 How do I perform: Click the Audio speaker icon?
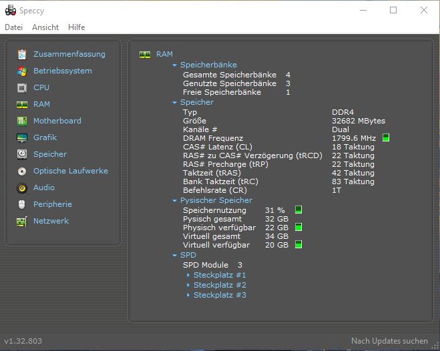click(x=22, y=188)
